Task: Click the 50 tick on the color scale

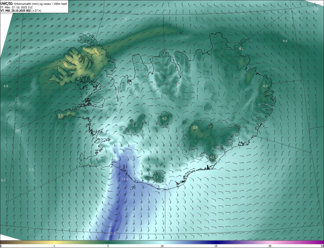Action: [x=322, y=246]
